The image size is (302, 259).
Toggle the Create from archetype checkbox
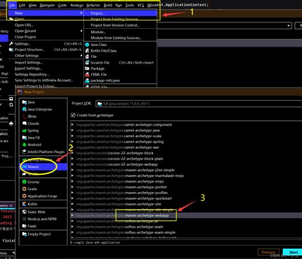73,115
